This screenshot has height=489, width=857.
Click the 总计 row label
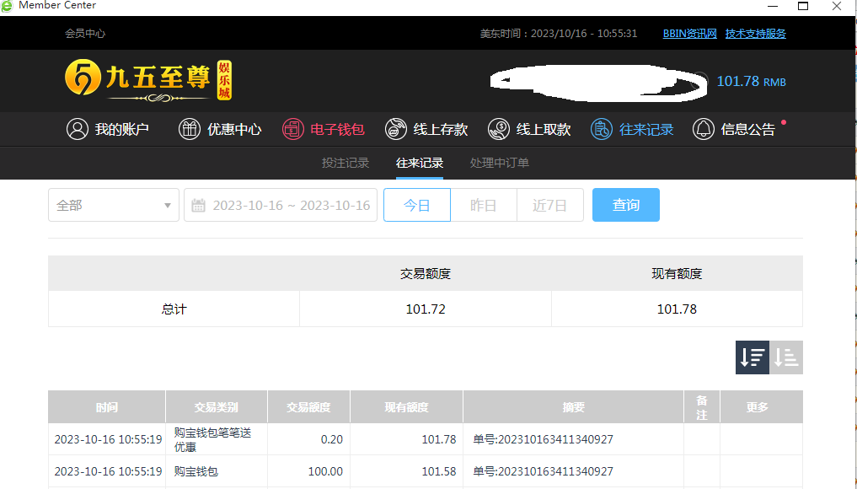tap(174, 309)
